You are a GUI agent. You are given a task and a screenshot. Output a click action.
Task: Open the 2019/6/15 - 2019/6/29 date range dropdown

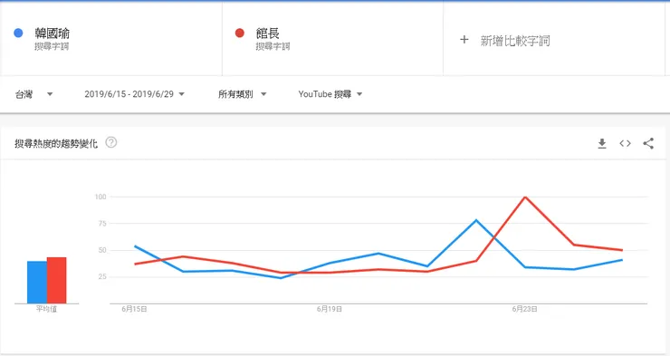click(134, 94)
